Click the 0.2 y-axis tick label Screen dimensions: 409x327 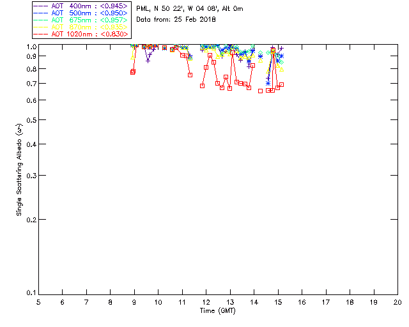31,220
